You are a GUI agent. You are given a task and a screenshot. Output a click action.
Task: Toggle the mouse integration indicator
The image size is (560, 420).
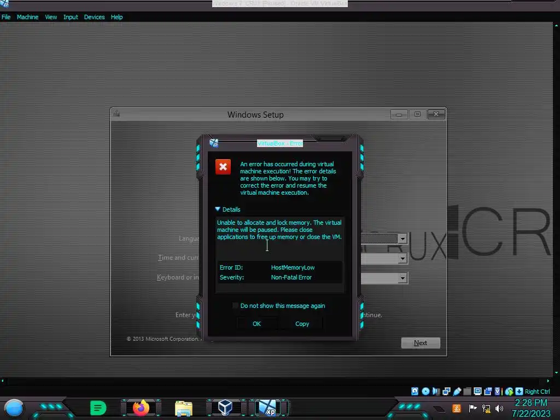(x=509, y=392)
